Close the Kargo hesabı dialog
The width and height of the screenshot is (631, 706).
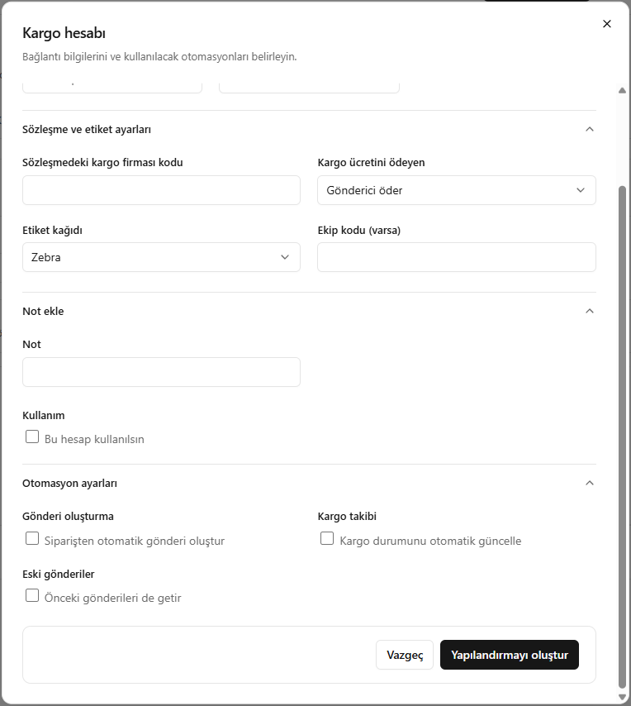pos(607,24)
